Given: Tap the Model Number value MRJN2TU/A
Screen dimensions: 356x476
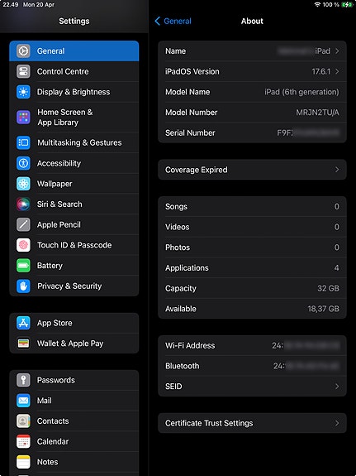Looking at the screenshot, I should pos(317,113).
